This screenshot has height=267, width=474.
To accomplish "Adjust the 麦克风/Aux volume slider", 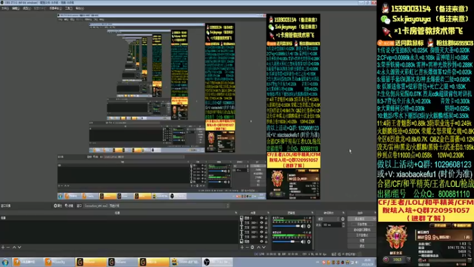I will [286, 226].
